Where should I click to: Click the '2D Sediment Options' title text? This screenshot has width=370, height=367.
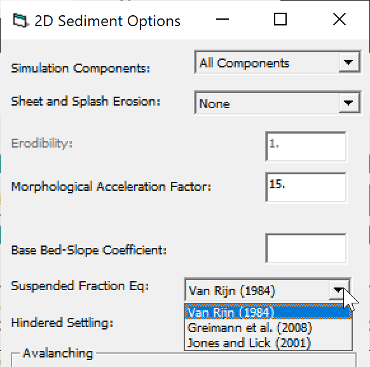click(107, 21)
